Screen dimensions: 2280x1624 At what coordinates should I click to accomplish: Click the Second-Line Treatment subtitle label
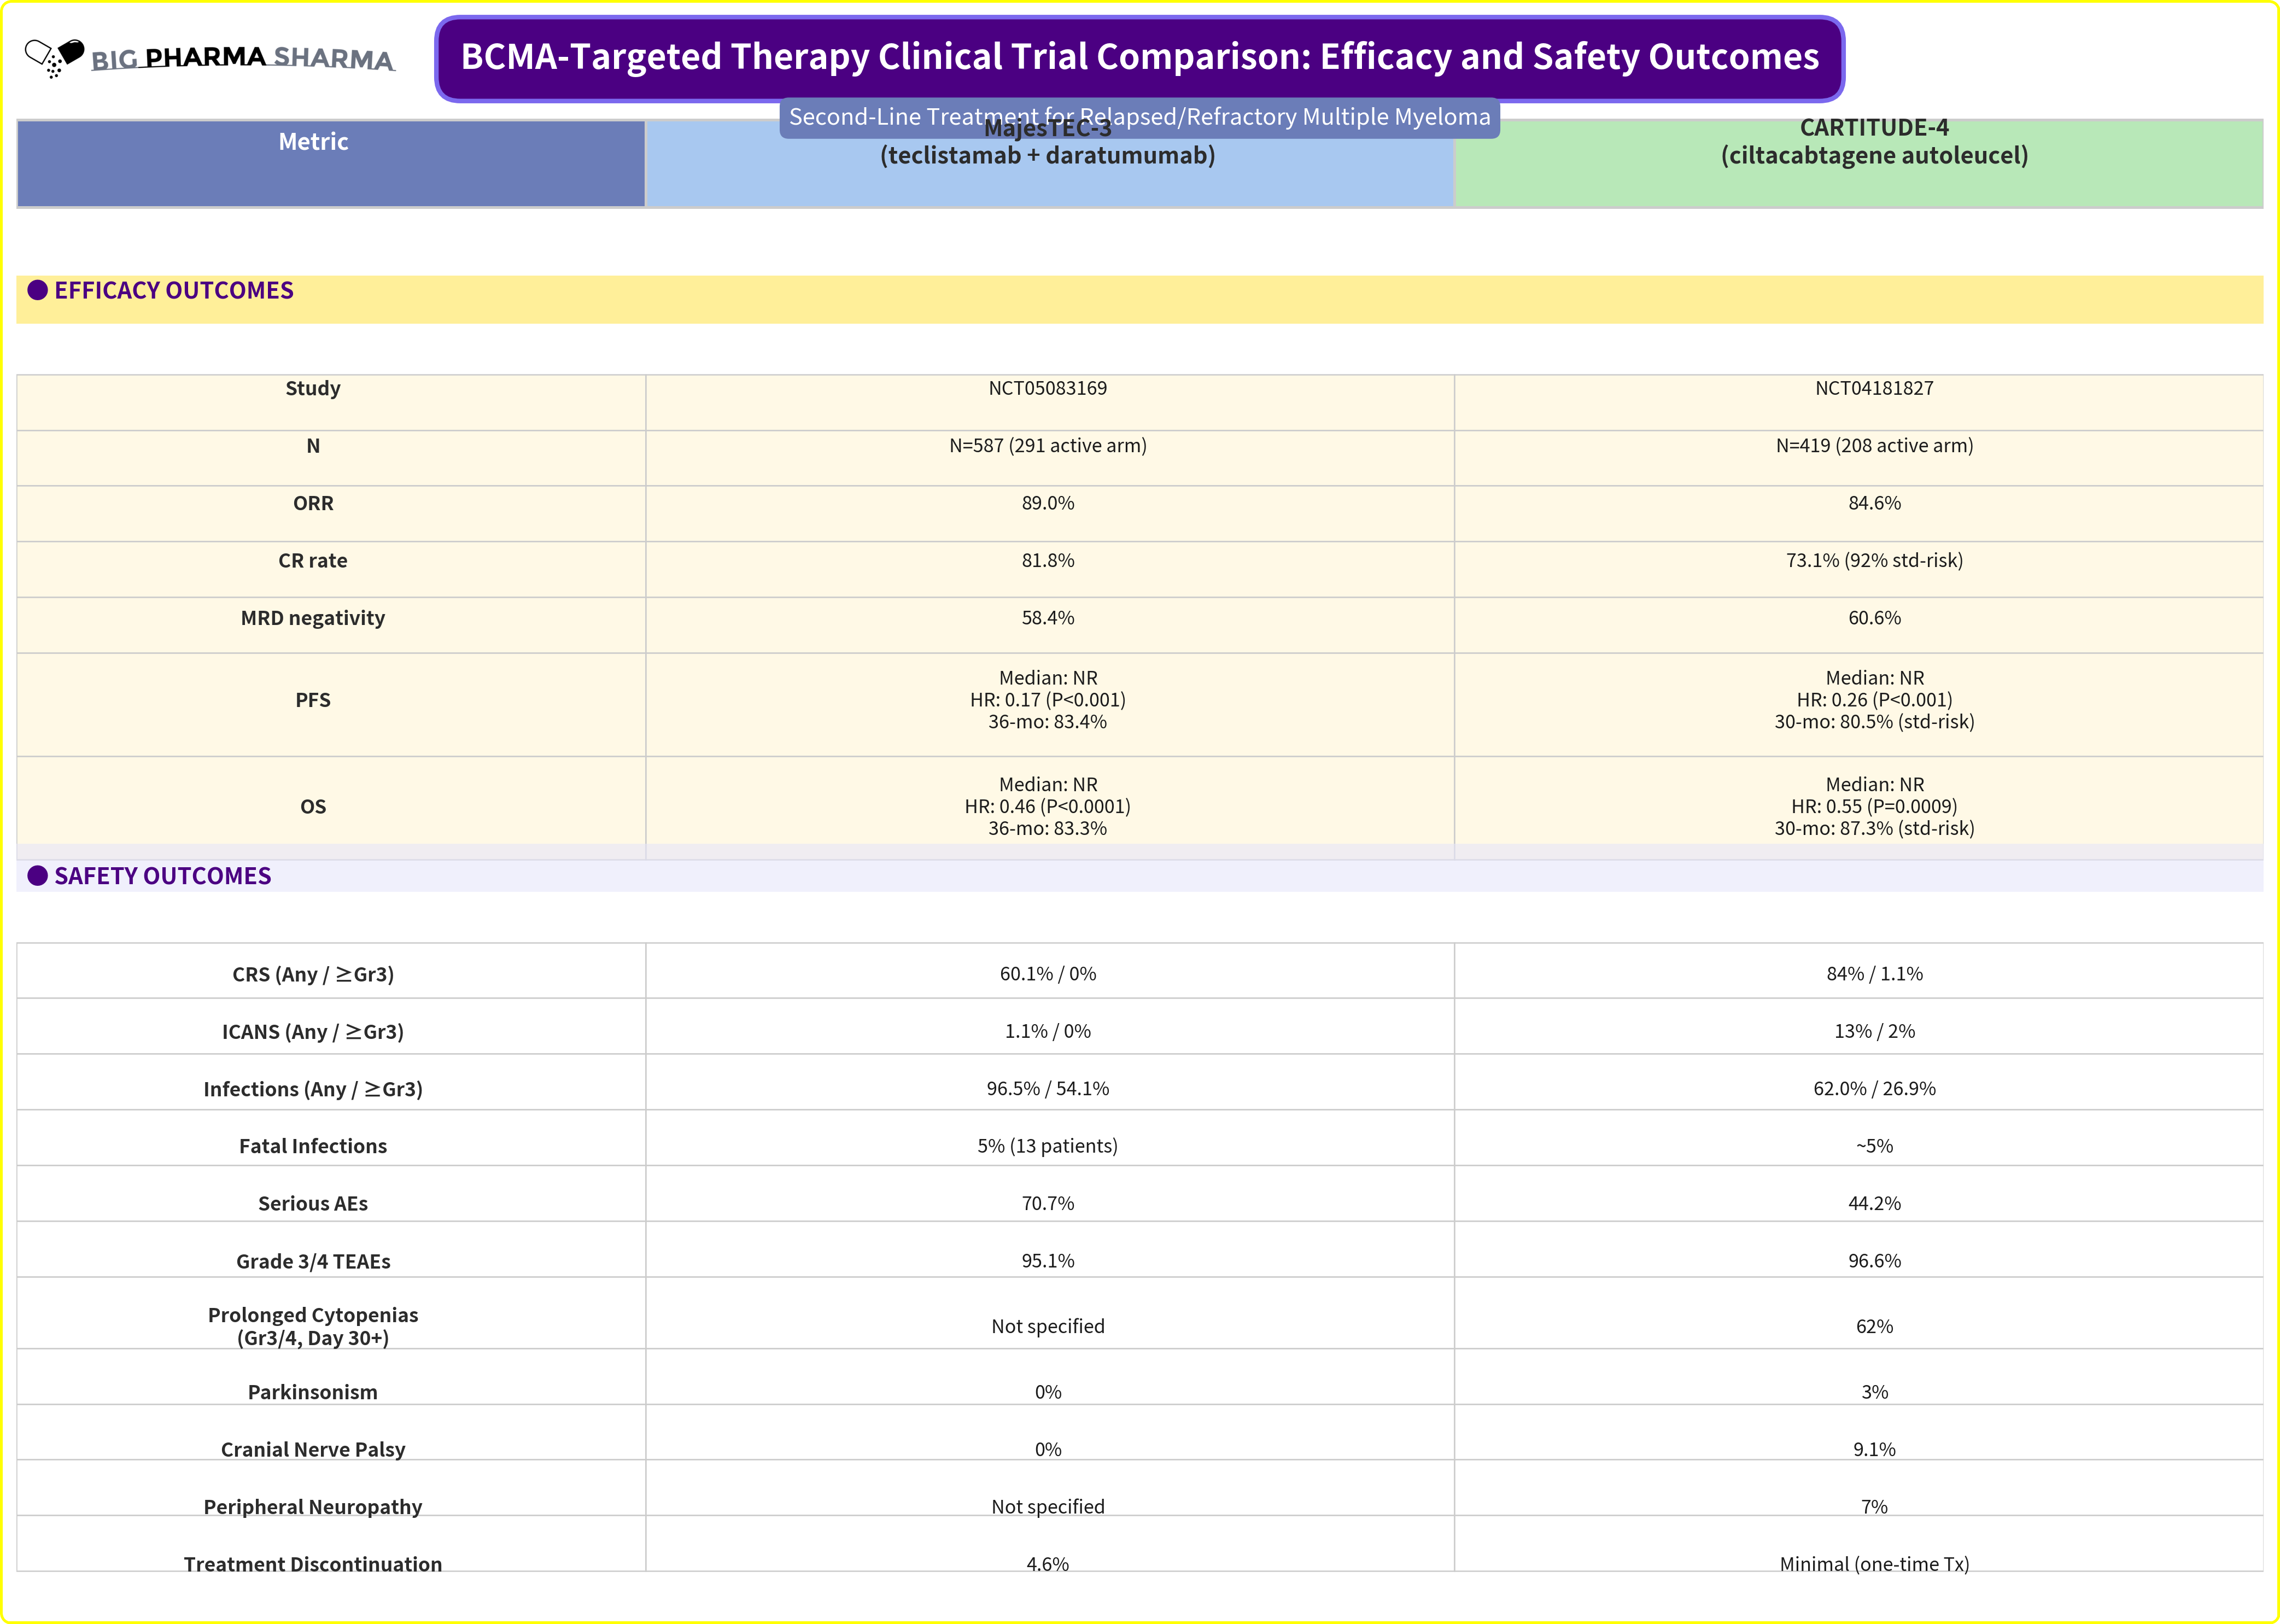pyautogui.click(x=1139, y=117)
